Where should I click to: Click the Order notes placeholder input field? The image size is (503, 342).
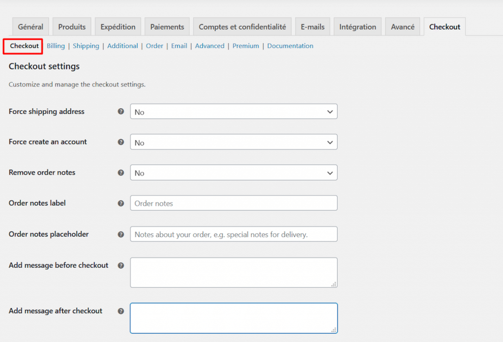(x=233, y=234)
